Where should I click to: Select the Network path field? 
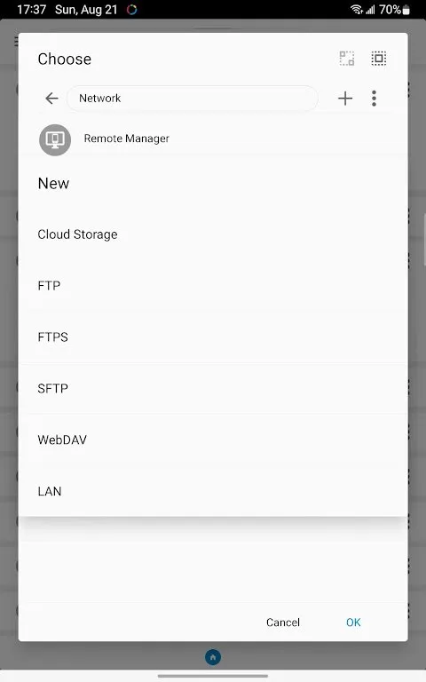tap(192, 99)
